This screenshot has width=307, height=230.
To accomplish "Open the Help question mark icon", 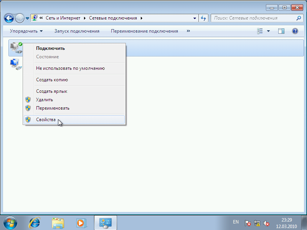I will pos(295,31).
